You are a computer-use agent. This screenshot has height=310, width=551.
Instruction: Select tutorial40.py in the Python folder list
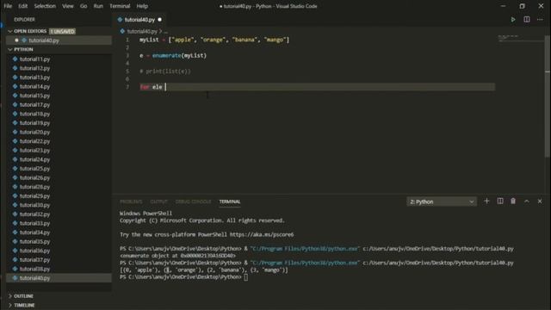point(59,278)
